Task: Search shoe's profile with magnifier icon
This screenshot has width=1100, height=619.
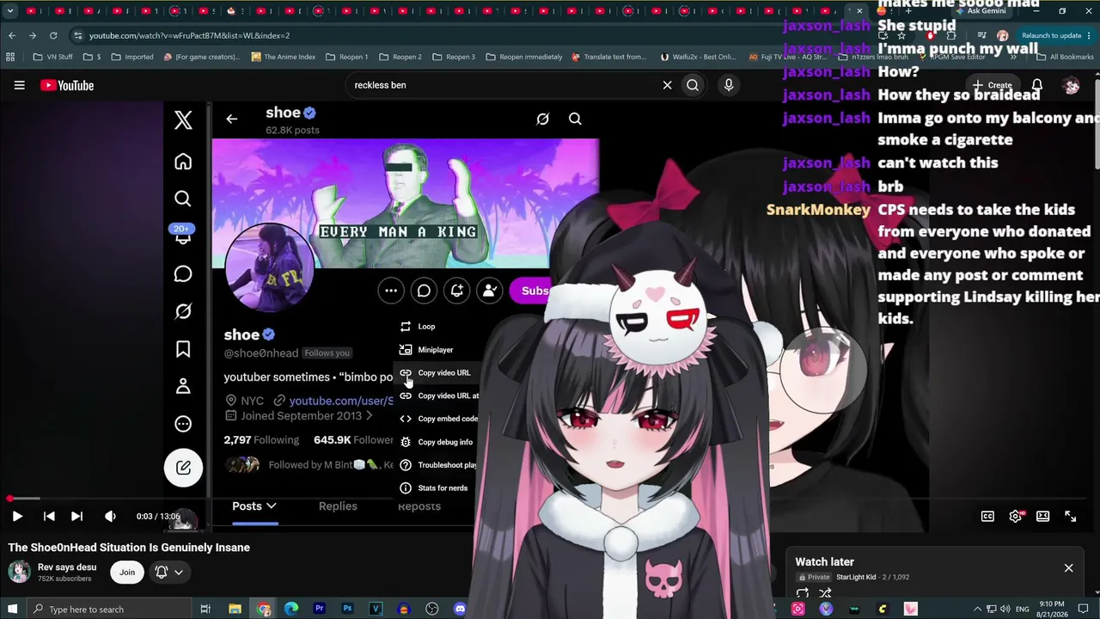Action: [x=575, y=120]
